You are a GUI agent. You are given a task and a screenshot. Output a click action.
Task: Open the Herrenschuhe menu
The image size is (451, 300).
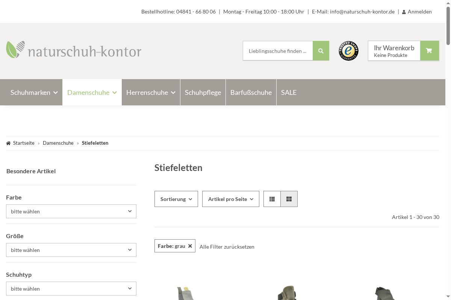151,93
